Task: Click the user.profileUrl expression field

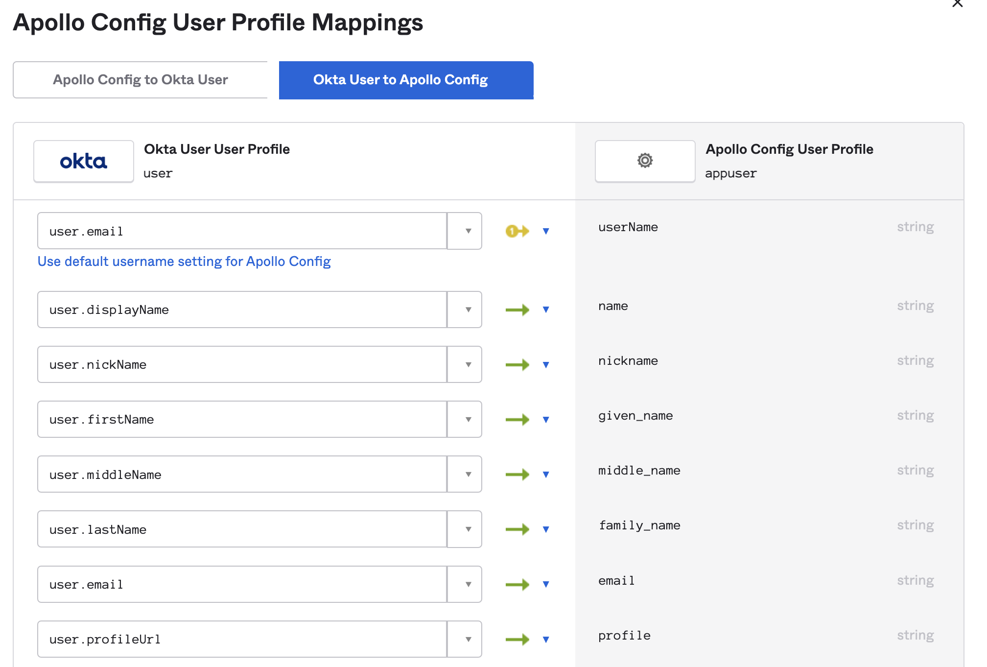Action: (x=242, y=639)
